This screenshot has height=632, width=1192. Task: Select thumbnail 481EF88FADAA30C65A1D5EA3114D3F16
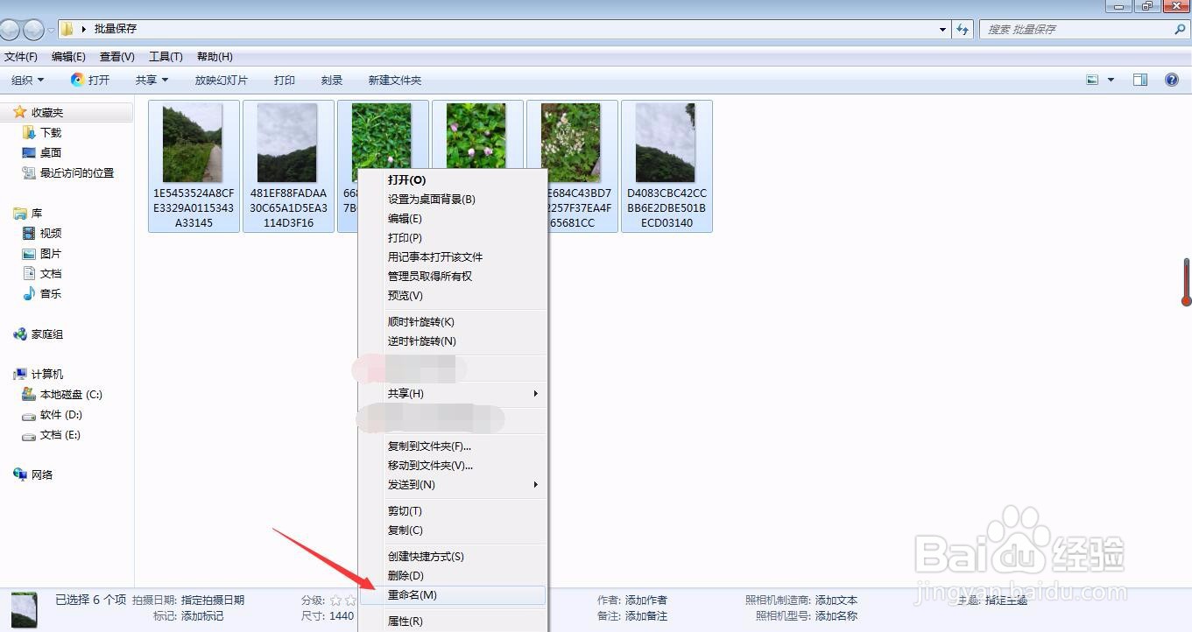pyautogui.click(x=288, y=166)
